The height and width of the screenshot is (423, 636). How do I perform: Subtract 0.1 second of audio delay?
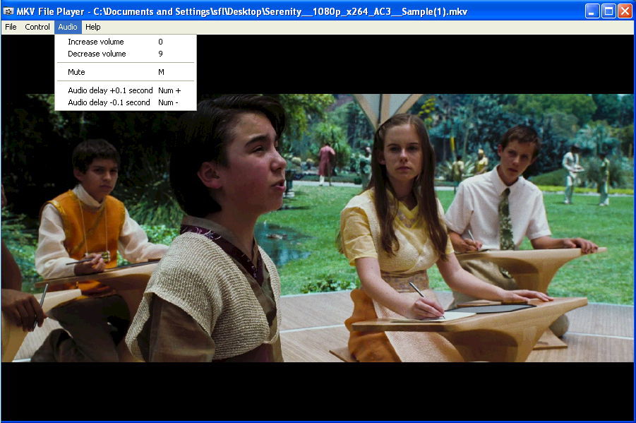coord(106,102)
